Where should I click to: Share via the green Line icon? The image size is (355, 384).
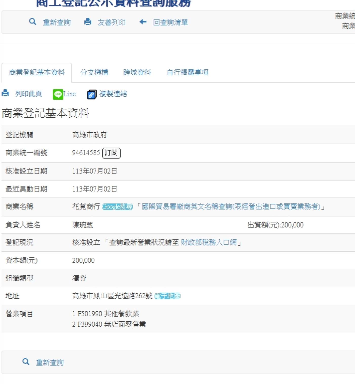58,94
